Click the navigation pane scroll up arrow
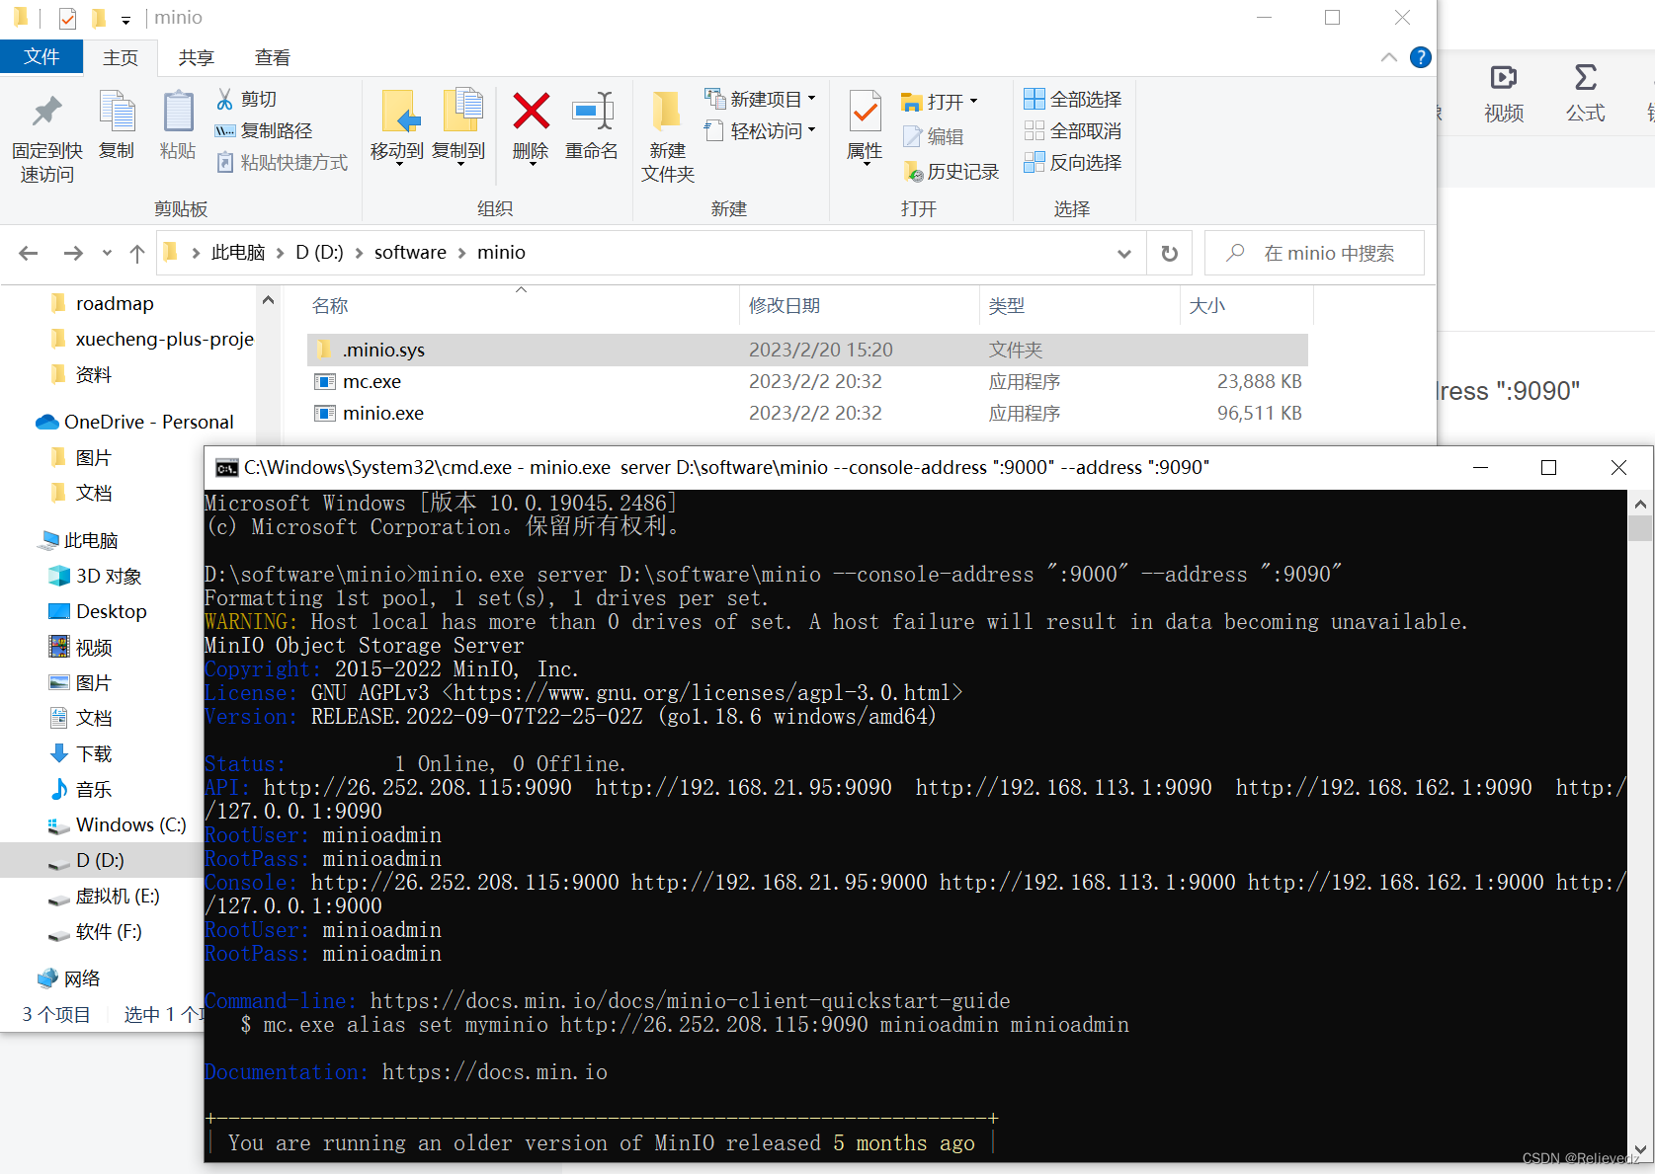The width and height of the screenshot is (1655, 1174). (268, 299)
